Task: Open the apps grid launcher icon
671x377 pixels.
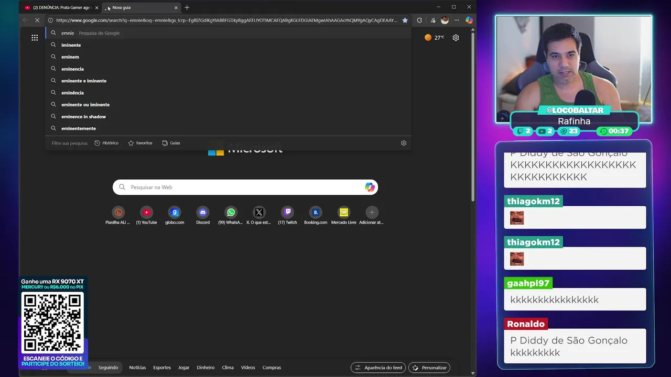Action: tap(35, 38)
